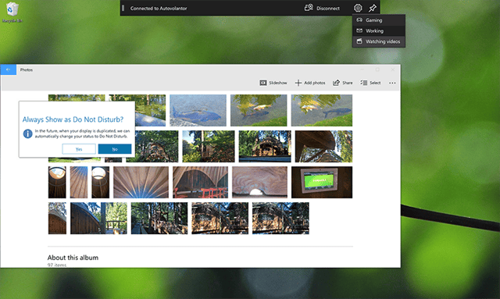Click the blue info icon in dialog
Image resolution: width=500 pixels, height=299 pixels.
[28, 133]
